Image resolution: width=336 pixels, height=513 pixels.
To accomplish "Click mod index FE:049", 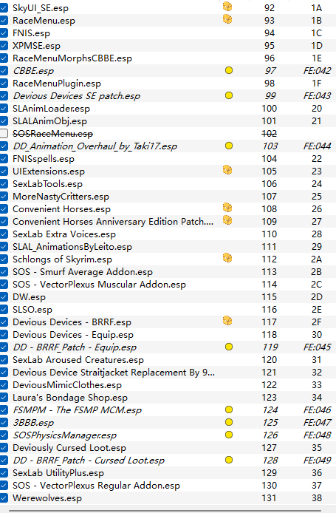I will 317,461.
